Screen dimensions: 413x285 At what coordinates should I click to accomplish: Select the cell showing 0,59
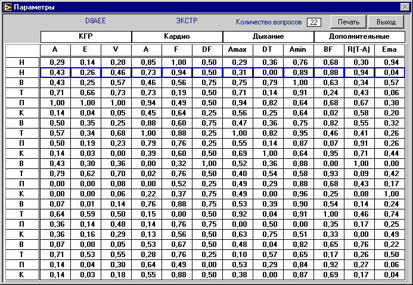point(86,214)
